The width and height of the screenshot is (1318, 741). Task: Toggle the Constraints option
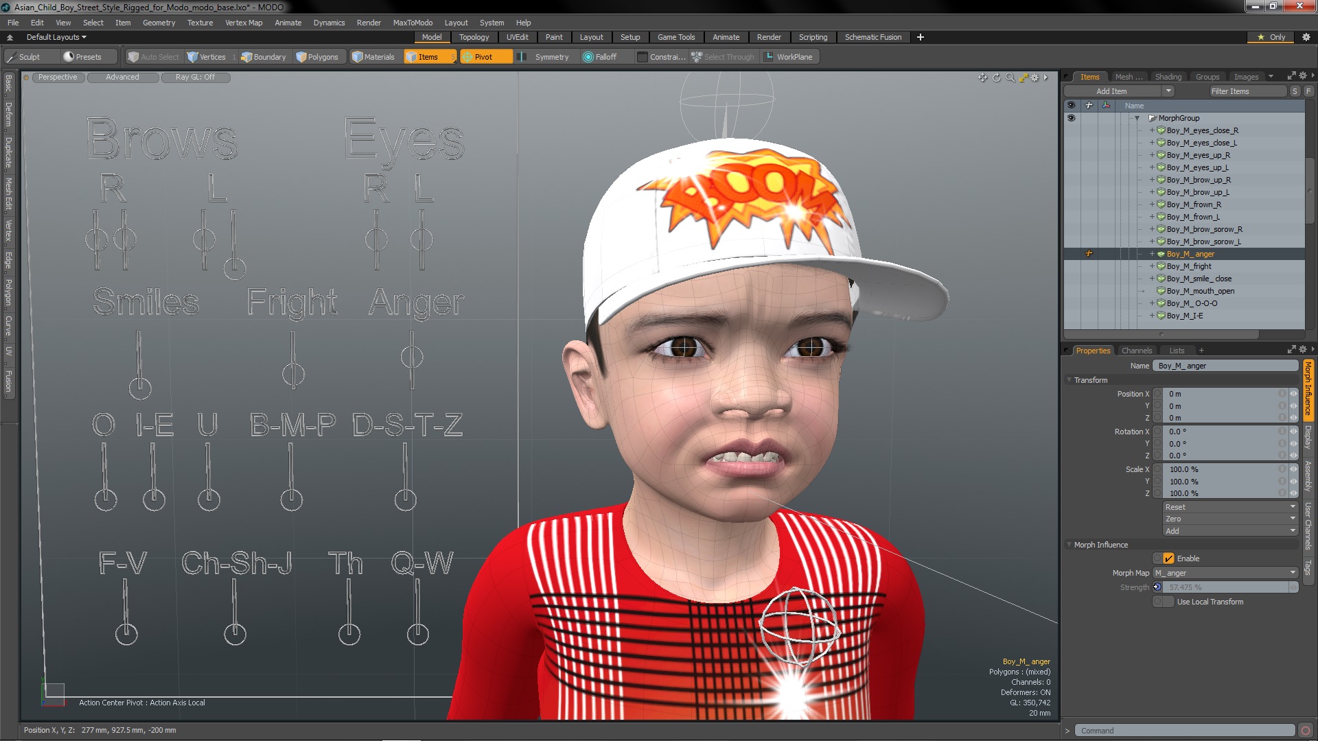[x=661, y=57]
